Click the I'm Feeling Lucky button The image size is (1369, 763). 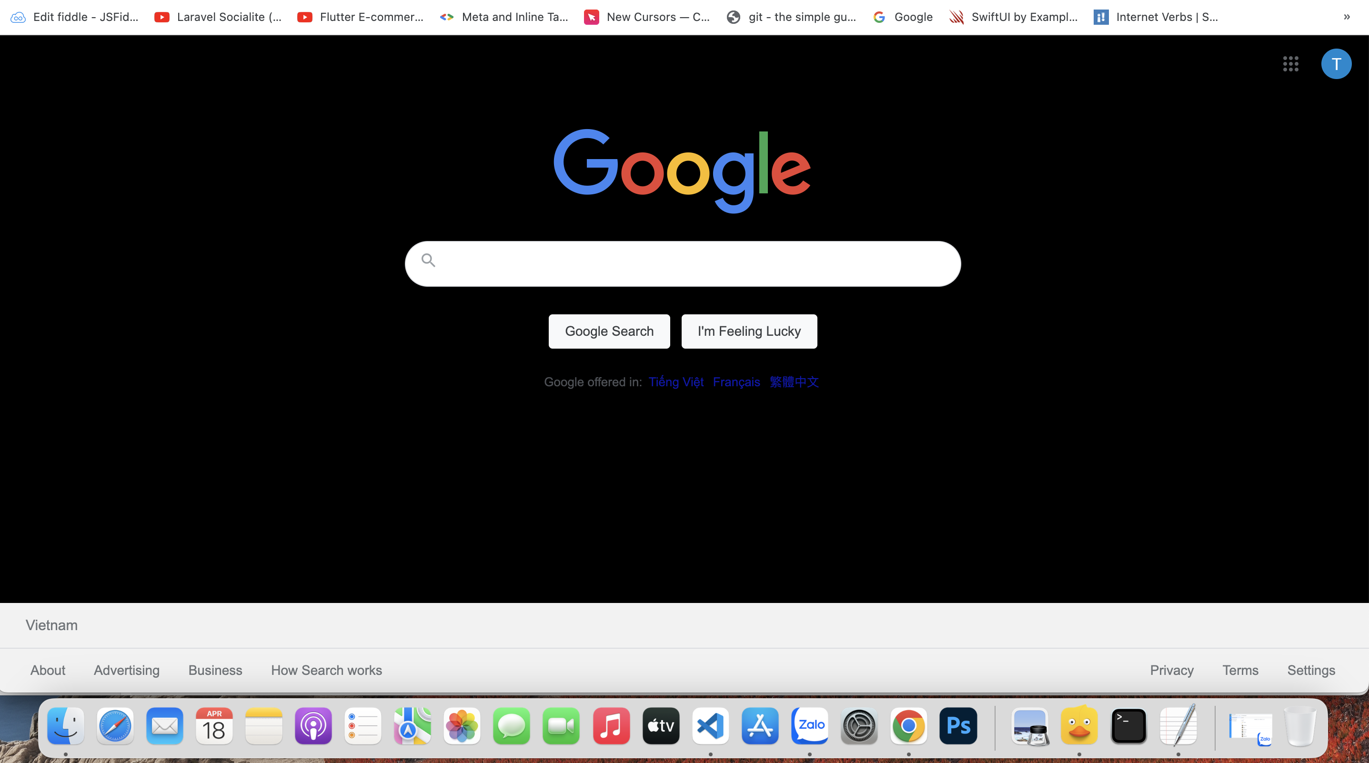click(749, 331)
